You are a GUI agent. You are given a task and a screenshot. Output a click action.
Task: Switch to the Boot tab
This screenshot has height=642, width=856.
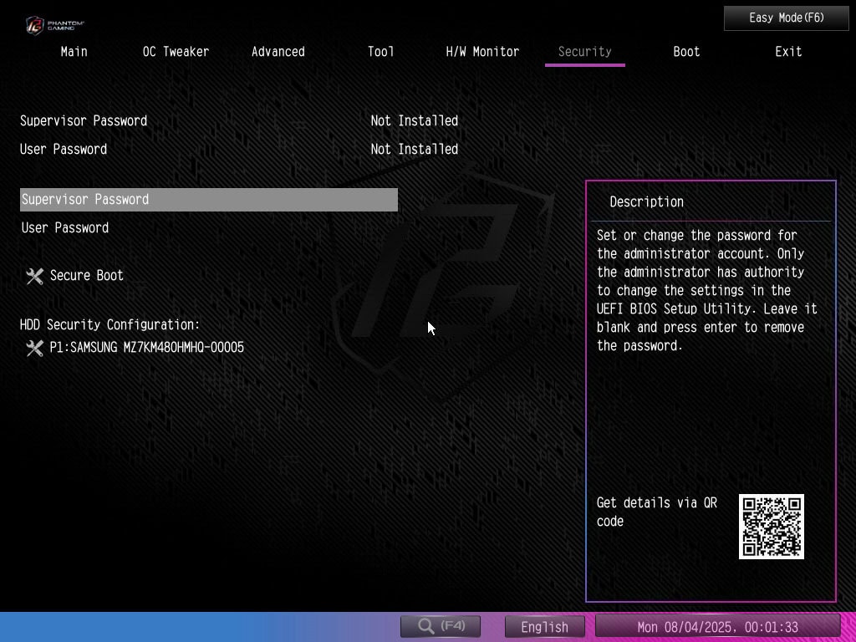686,52
